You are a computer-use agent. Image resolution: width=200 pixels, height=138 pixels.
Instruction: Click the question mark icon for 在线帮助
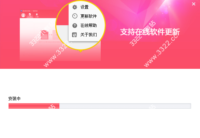75,26
